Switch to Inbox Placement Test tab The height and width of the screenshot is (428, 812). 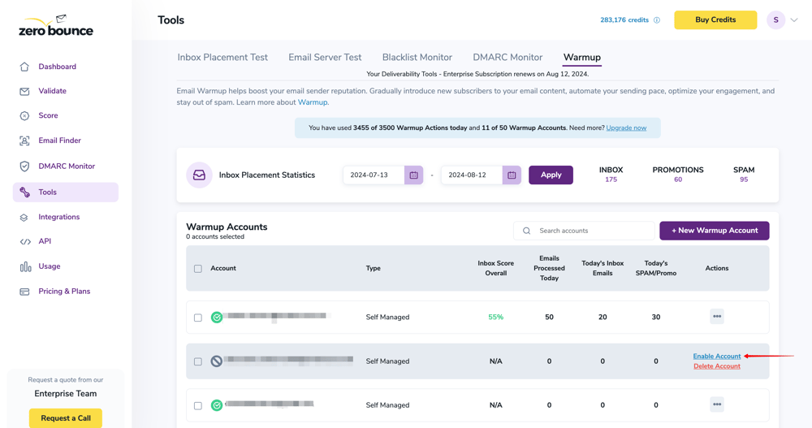222,58
